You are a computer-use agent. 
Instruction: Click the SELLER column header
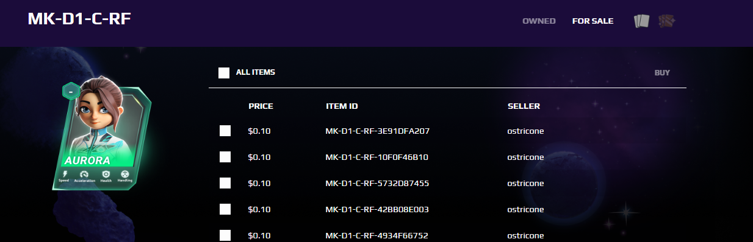click(x=524, y=106)
